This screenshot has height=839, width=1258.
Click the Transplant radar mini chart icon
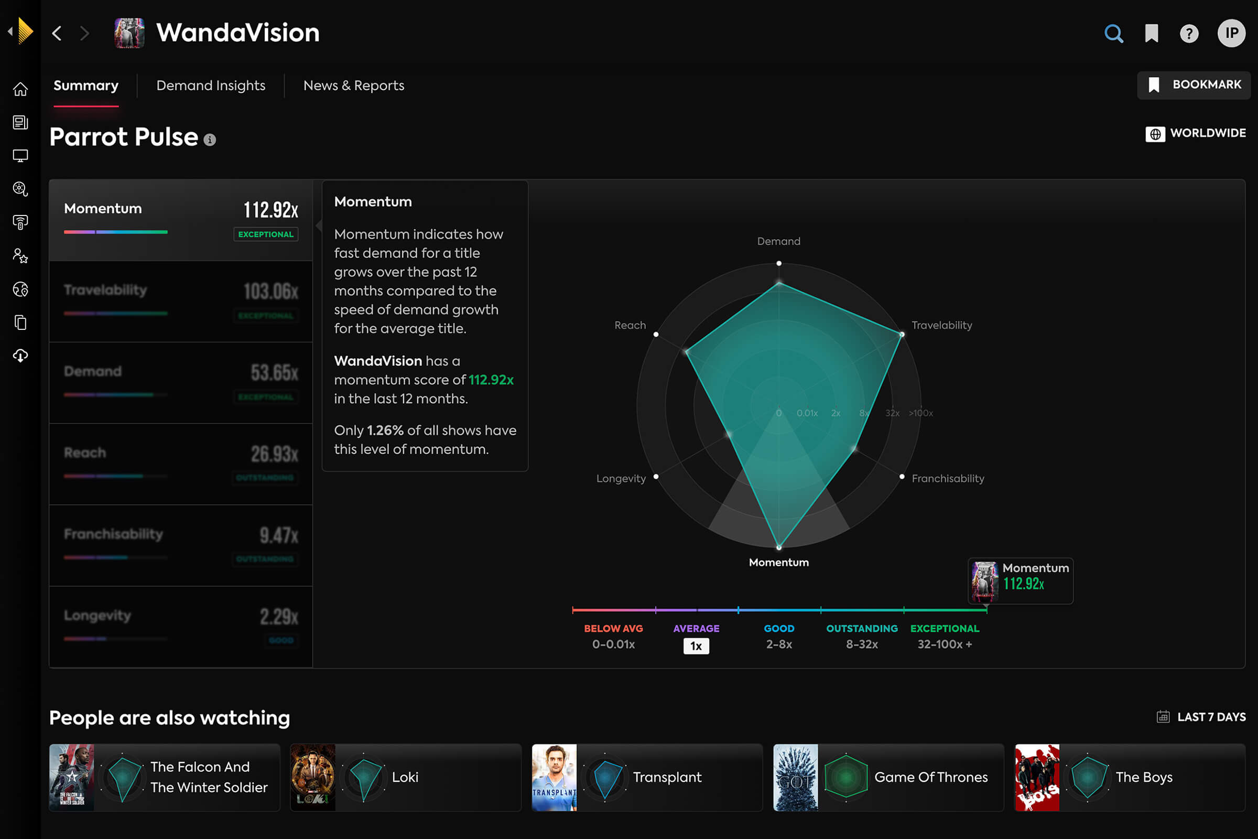click(x=605, y=778)
